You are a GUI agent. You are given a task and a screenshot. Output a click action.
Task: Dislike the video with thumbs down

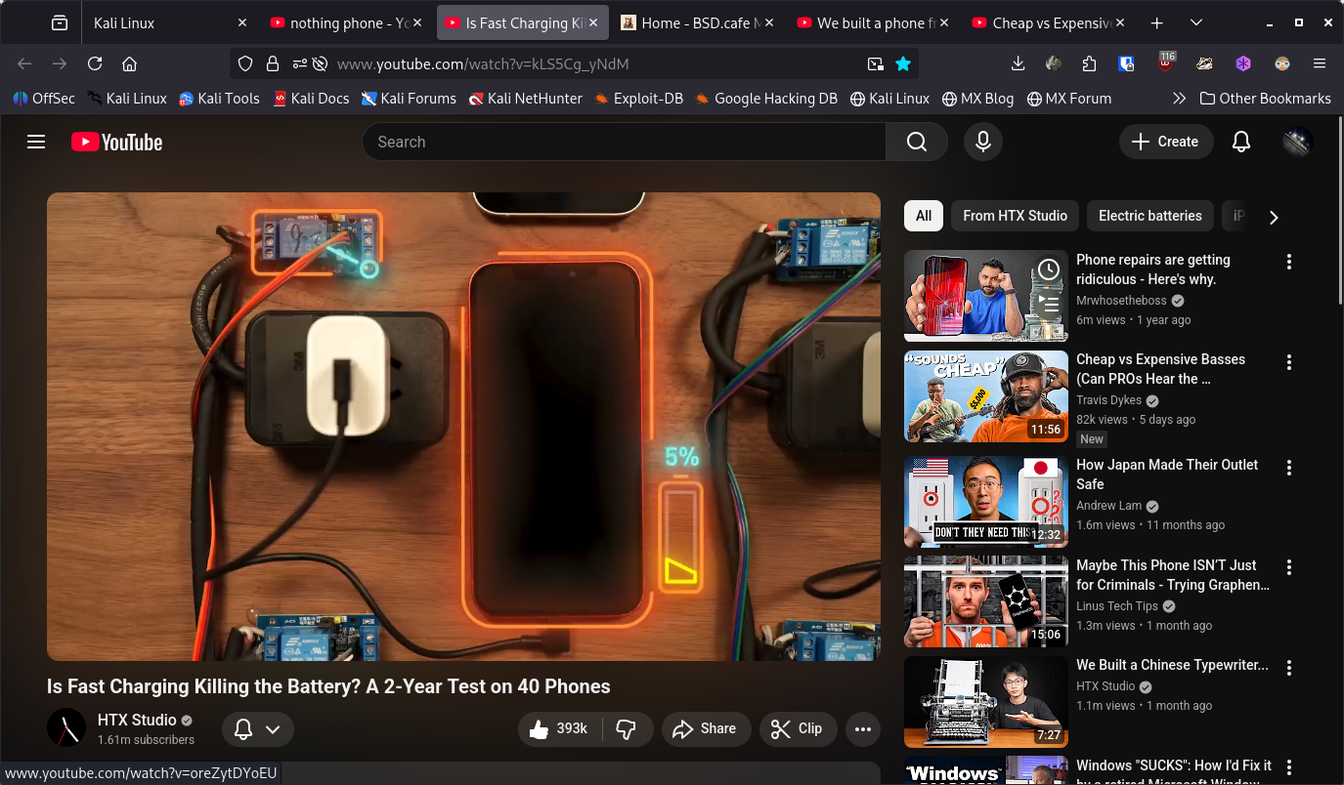[x=628, y=729]
